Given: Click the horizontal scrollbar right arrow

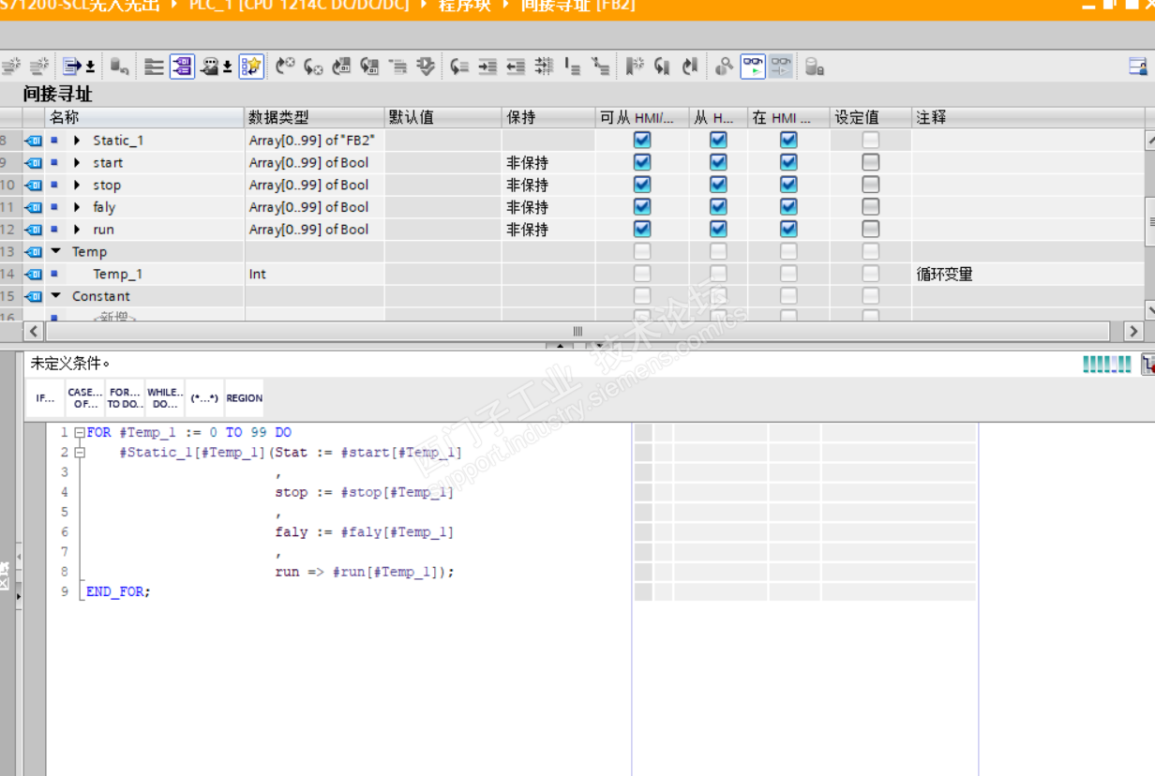Looking at the screenshot, I should 1133,331.
